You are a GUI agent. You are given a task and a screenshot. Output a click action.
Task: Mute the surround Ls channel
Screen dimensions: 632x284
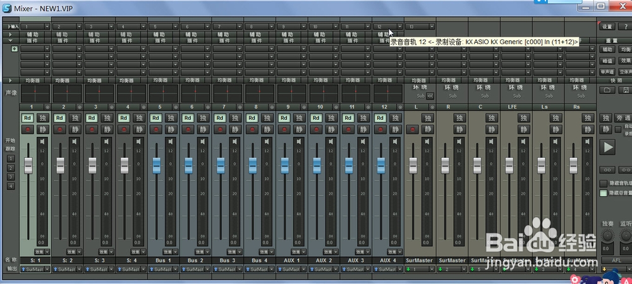(x=556, y=129)
